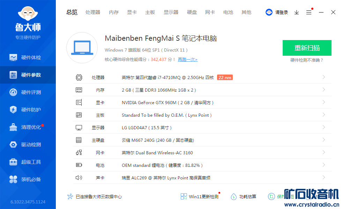Expand the 处理器 row chevron

tap(324, 77)
